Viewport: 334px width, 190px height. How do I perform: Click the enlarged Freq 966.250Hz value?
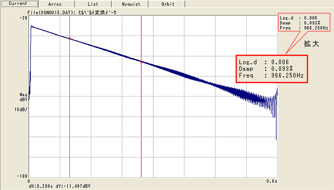click(287, 75)
